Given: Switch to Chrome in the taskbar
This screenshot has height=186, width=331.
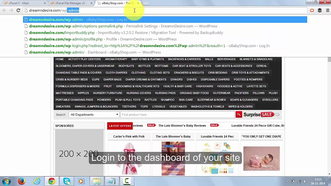Looking at the screenshot, I should point(52,181).
